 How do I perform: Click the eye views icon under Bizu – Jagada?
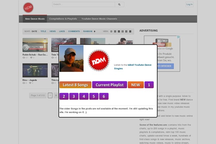click(24, 83)
